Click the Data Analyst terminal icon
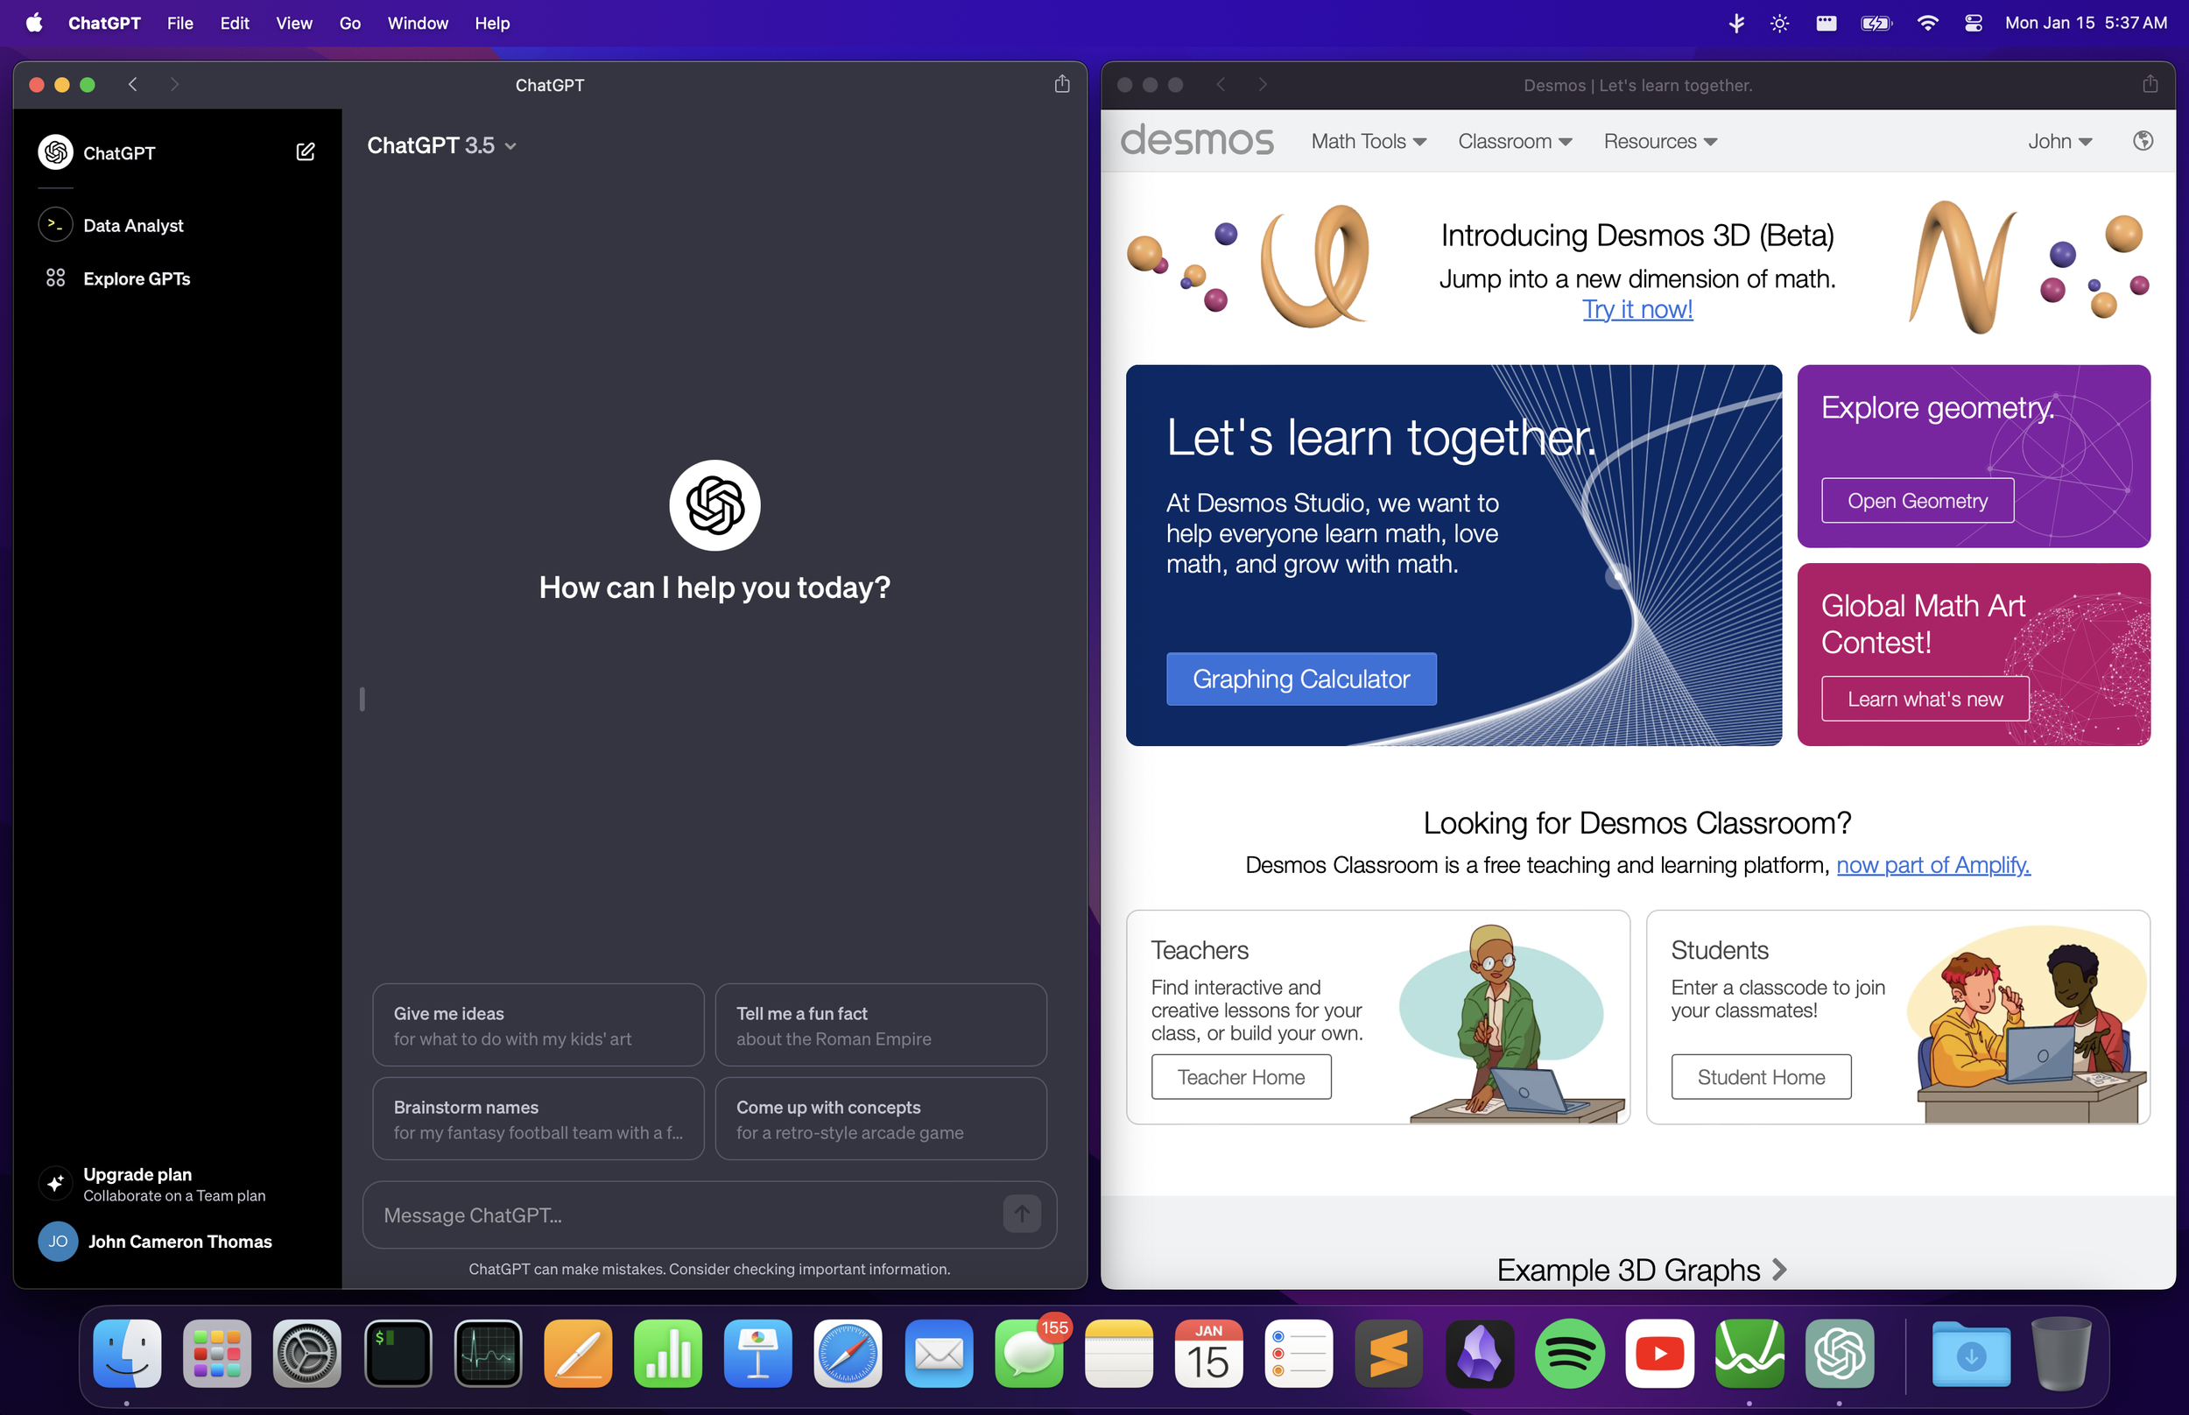The image size is (2189, 1415). (55, 225)
